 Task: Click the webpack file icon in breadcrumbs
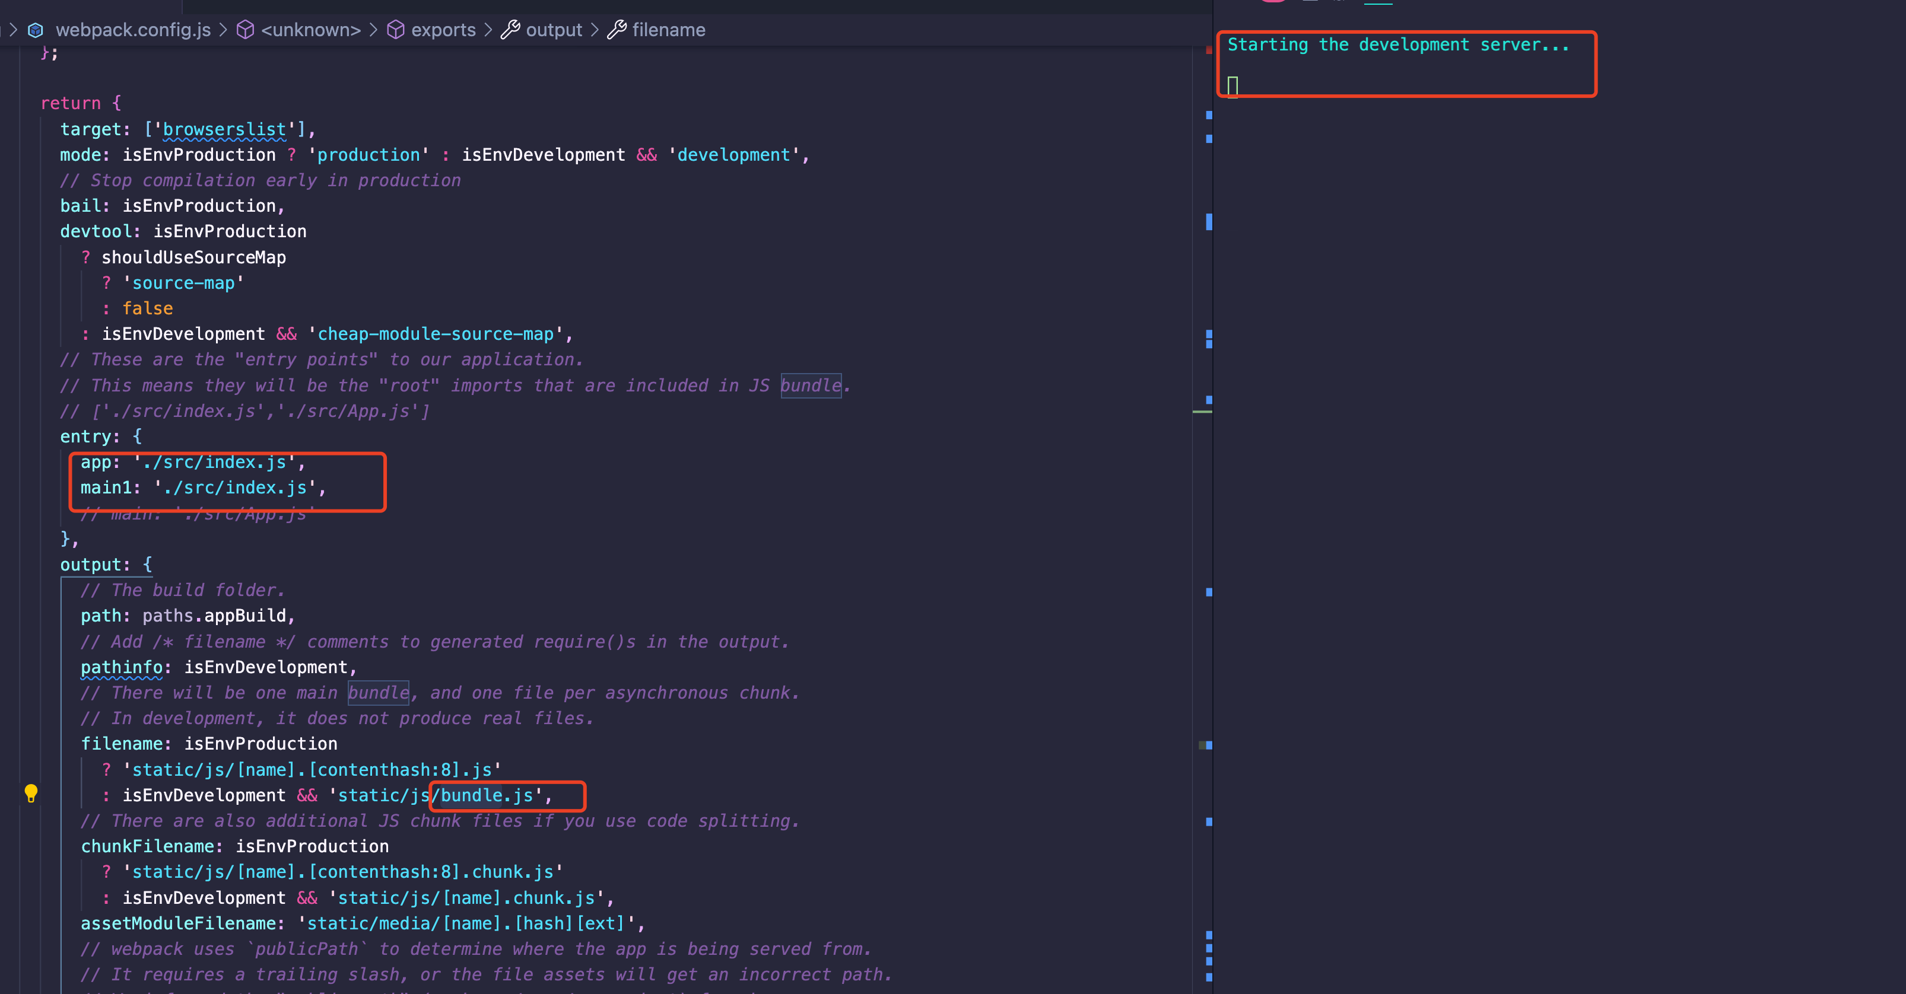point(36,30)
